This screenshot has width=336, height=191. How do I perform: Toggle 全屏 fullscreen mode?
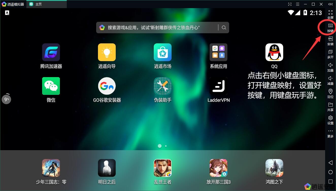point(330,14)
